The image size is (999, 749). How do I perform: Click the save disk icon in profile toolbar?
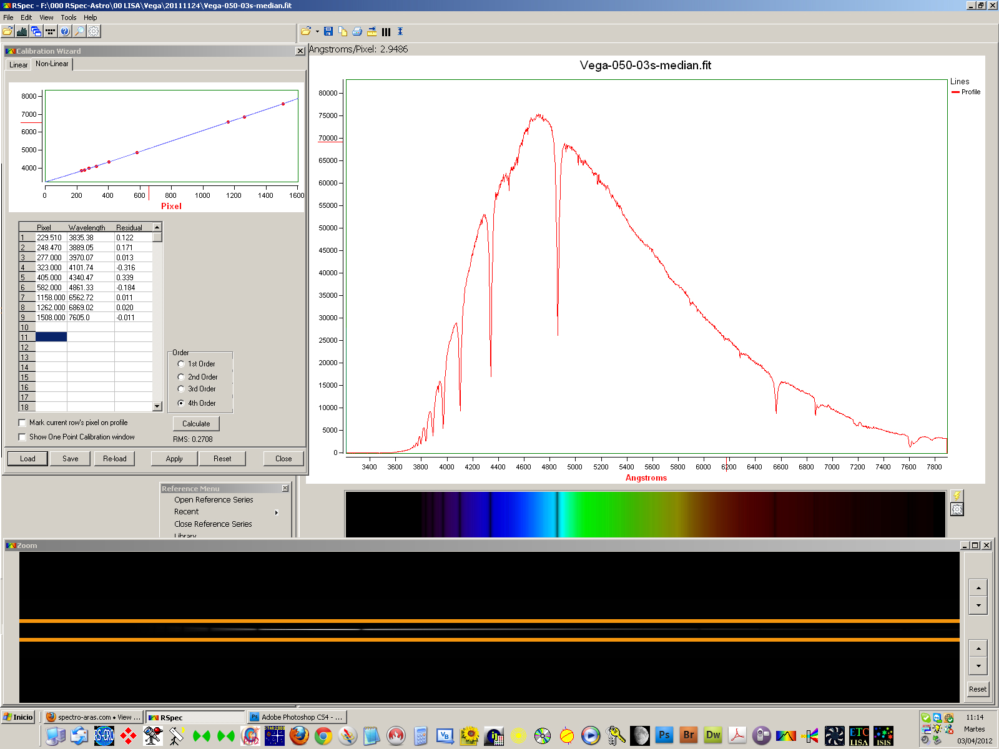(328, 31)
